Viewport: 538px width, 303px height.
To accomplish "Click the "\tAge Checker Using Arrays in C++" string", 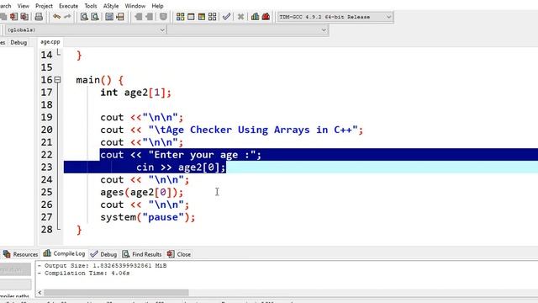I will (253, 130).
